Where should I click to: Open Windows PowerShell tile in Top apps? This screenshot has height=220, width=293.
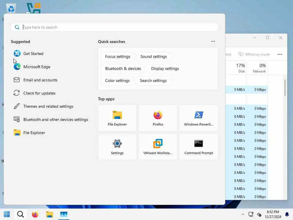199,118
